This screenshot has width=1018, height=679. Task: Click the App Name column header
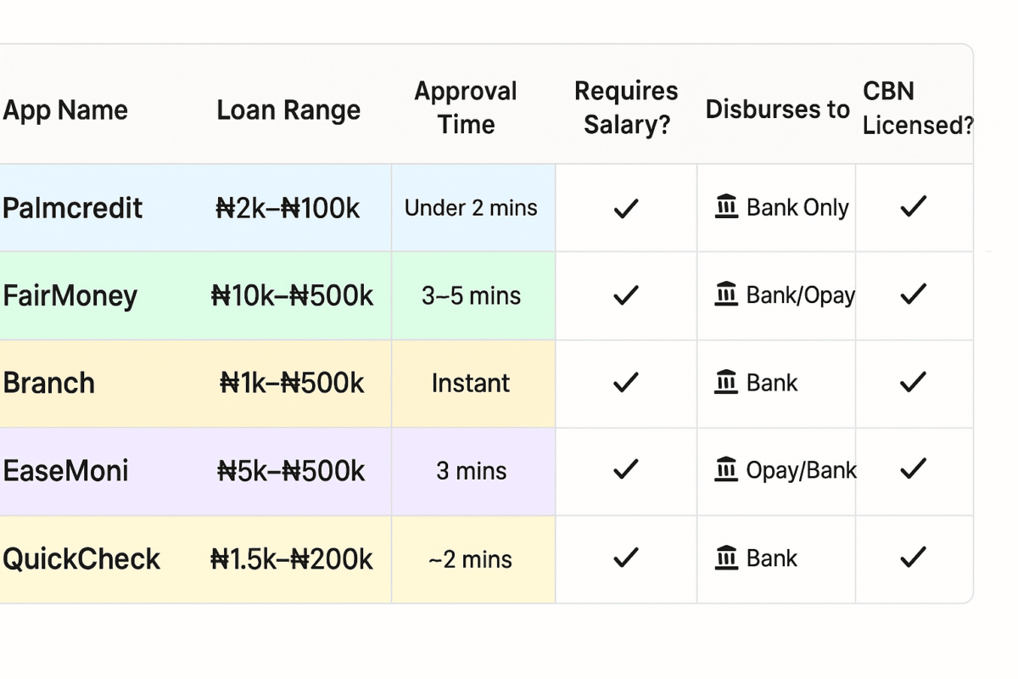65,109
